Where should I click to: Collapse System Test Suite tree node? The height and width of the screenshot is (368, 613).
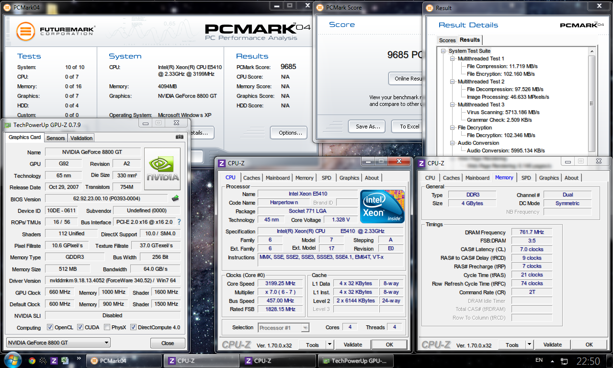tap(444, 51)
